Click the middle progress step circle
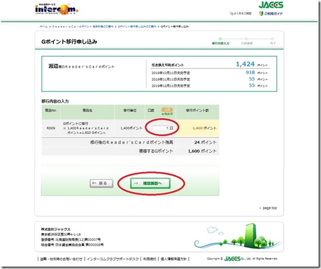Image resolution: width=321 pixels, height=269 pixels. pyautogui.click(x=246, y=39)
